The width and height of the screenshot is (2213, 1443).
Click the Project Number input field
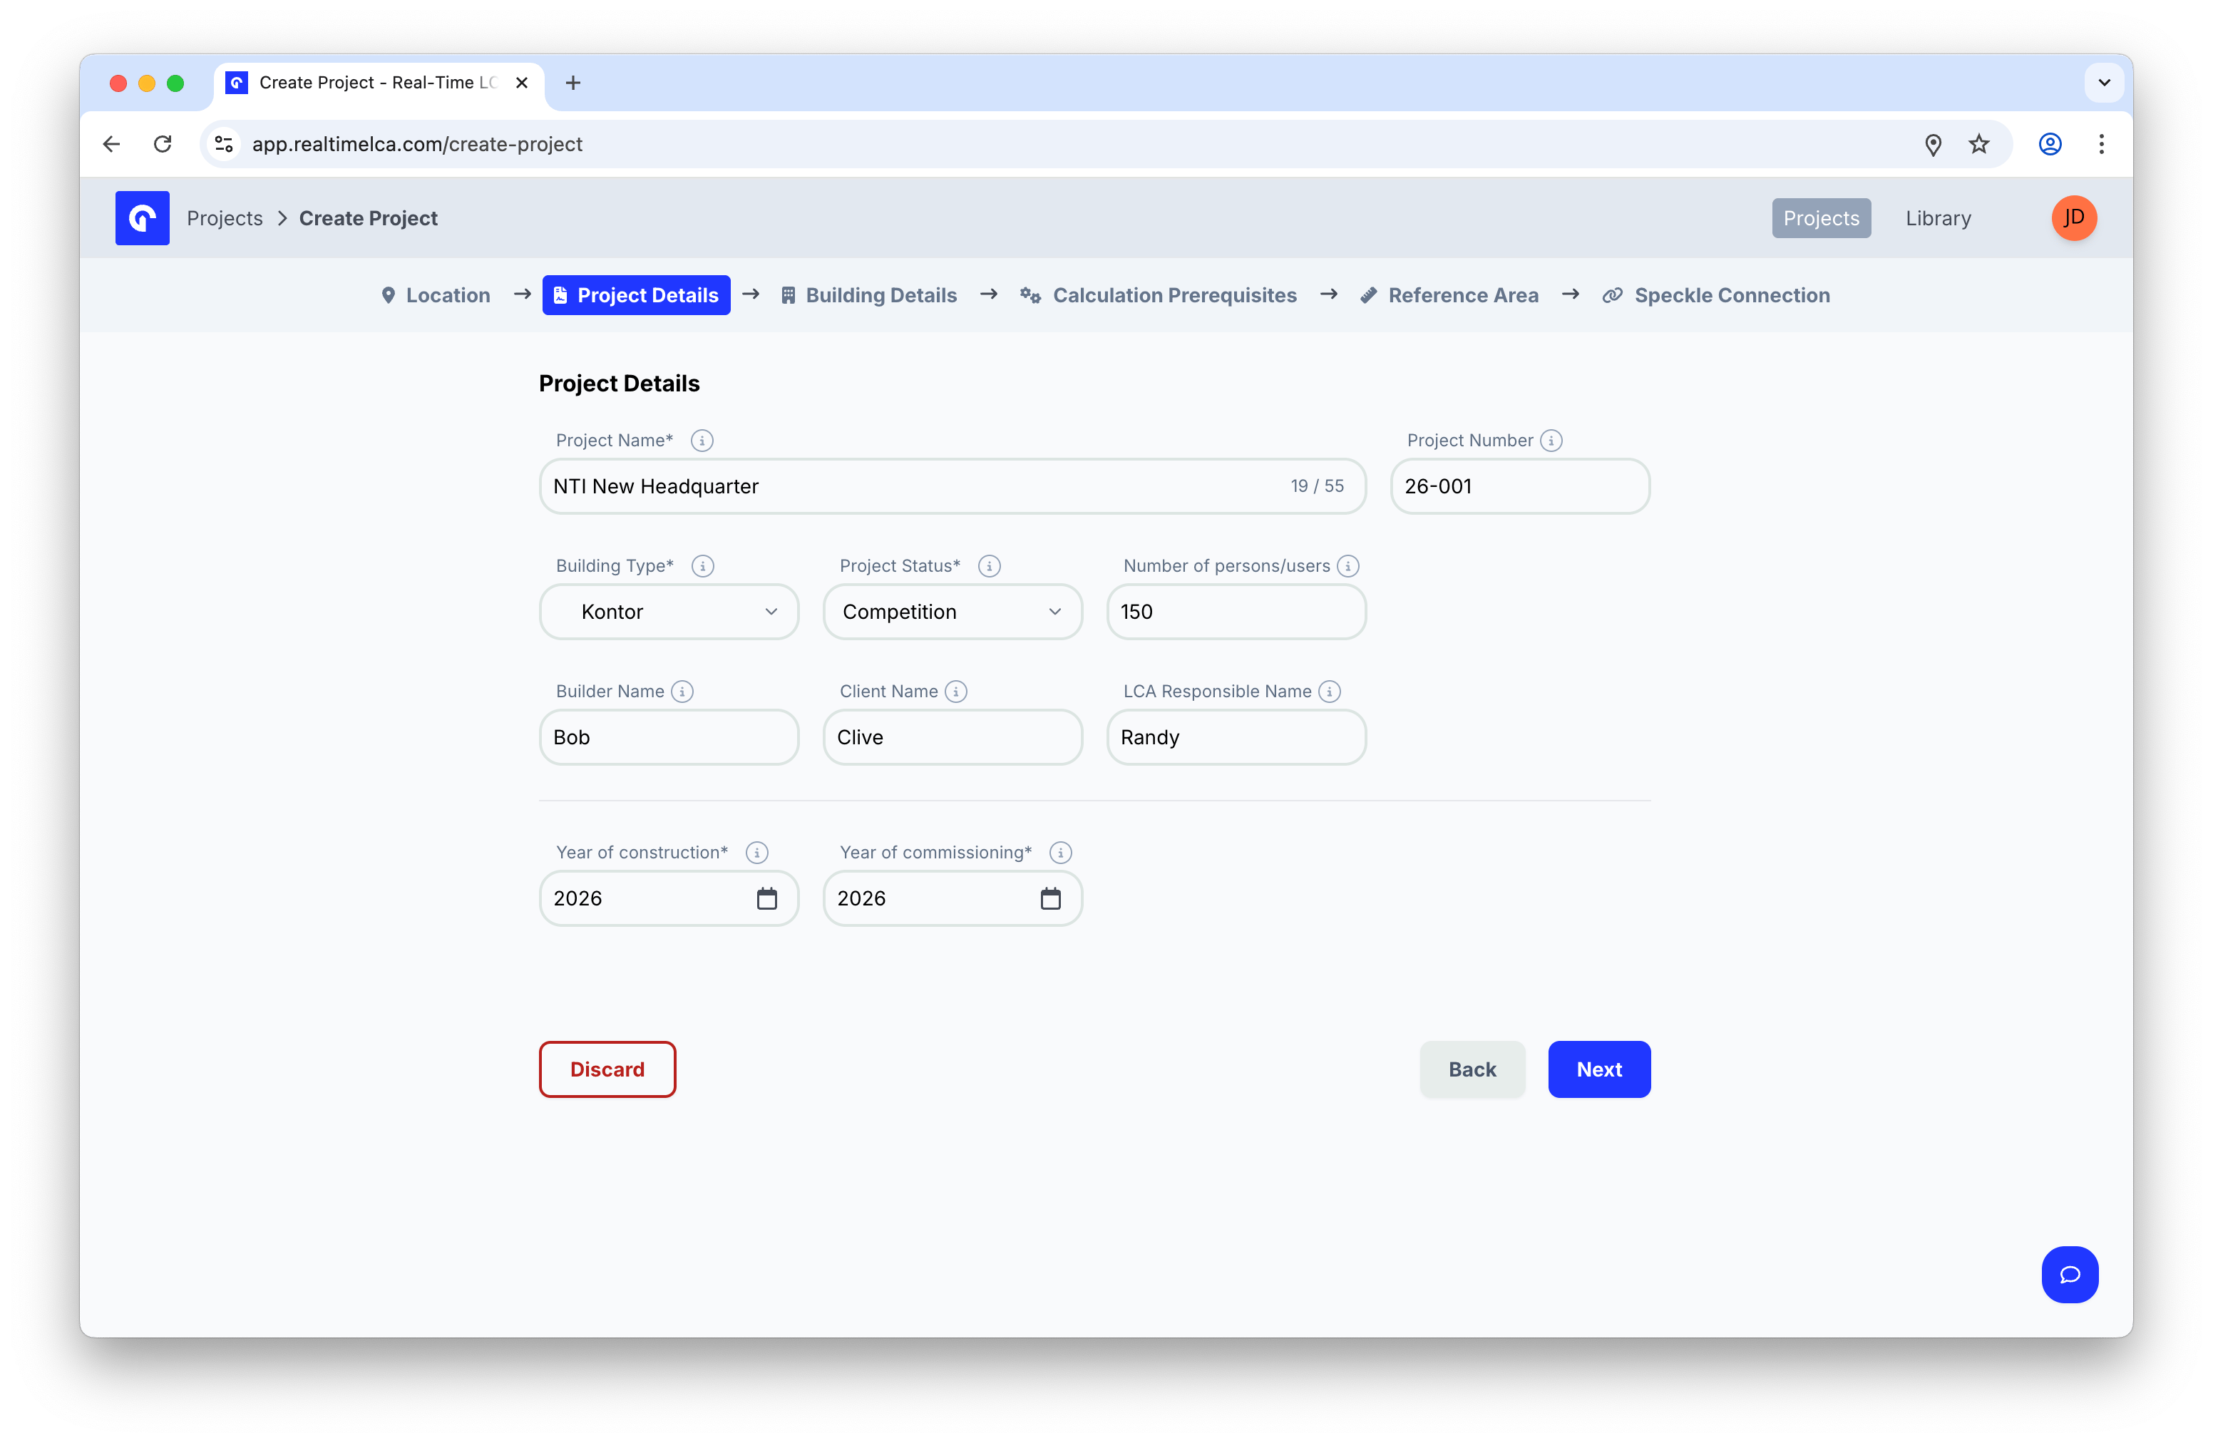point(1520,486)
